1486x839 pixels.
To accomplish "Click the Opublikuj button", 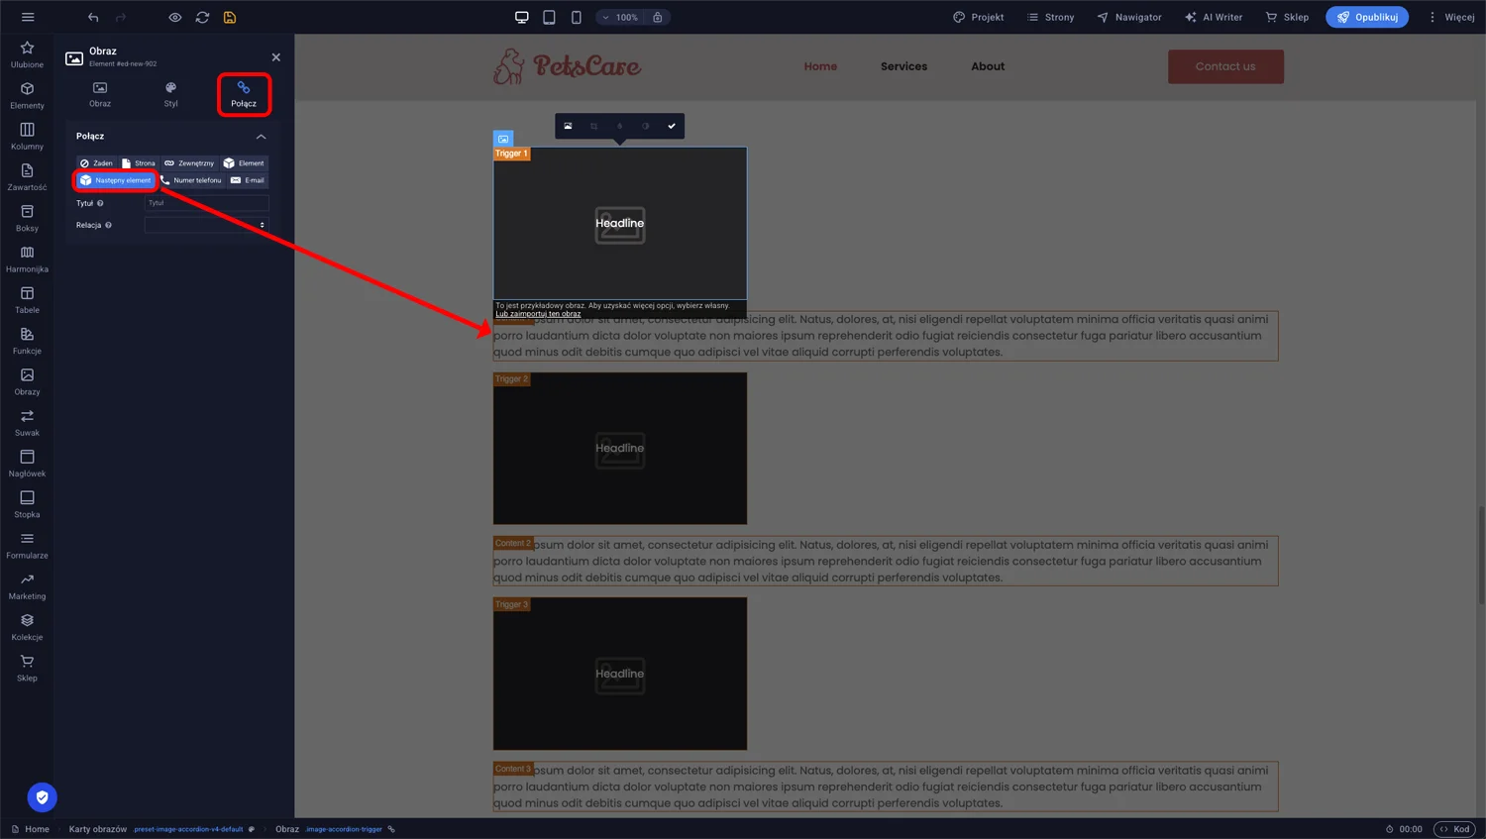I will pyautogui.click(x=1366, y=17).
